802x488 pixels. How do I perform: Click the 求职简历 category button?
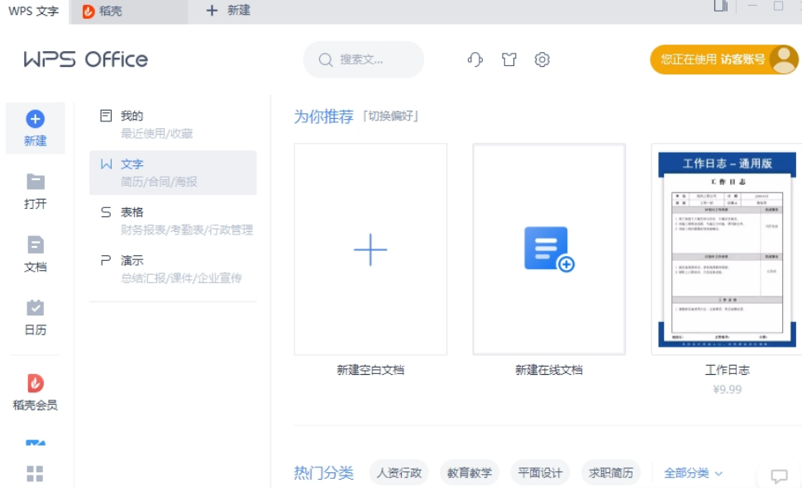(x=611, y=473)
